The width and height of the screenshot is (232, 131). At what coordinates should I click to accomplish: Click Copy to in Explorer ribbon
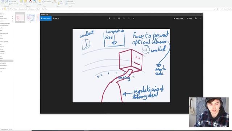[25, 2]
